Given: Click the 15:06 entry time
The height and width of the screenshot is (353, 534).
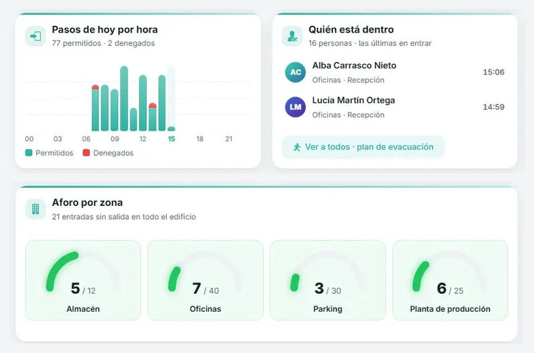Looking at the screenshot, I should 493,72.
